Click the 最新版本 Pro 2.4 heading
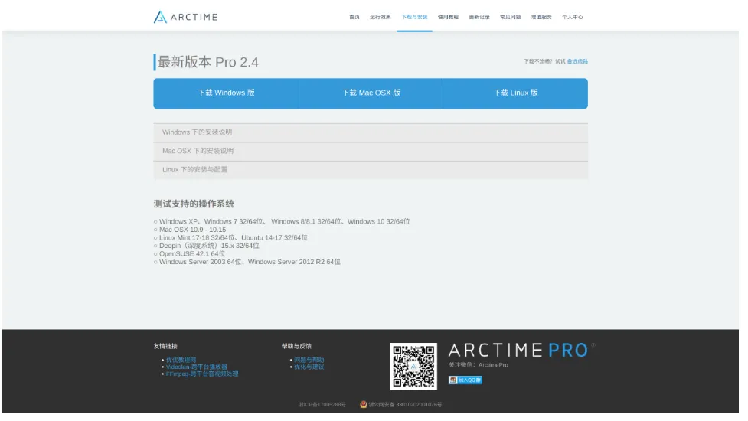The width and height of the screenshot is (748, 421). click(x=208, y=63)
